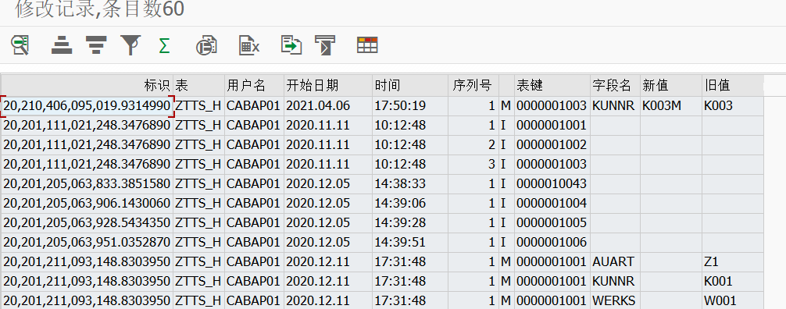786x309 pixels.
Task: Click table key 0000001004
Action: pyautogui.click(x=552, y=204)
